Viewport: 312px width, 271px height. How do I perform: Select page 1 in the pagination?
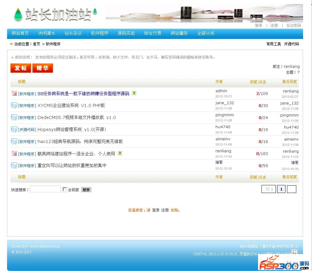(281, 189)
